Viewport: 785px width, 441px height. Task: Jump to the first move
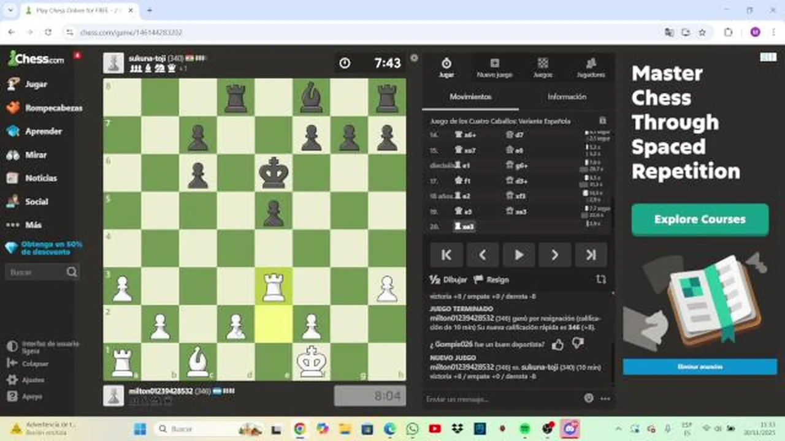coord(446,255)
